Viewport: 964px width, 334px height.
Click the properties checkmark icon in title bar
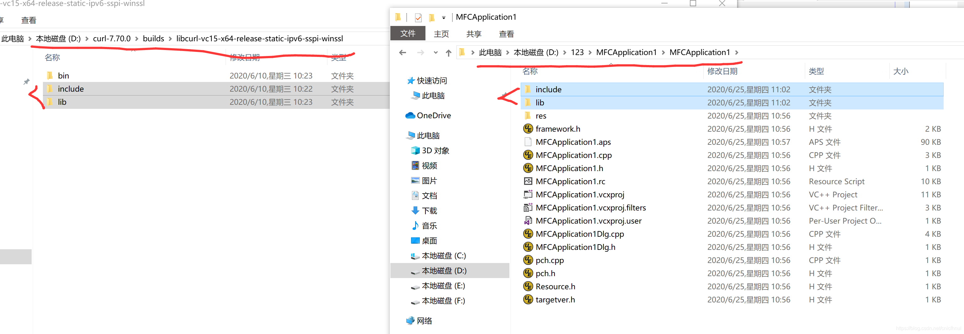pos(418,18)
